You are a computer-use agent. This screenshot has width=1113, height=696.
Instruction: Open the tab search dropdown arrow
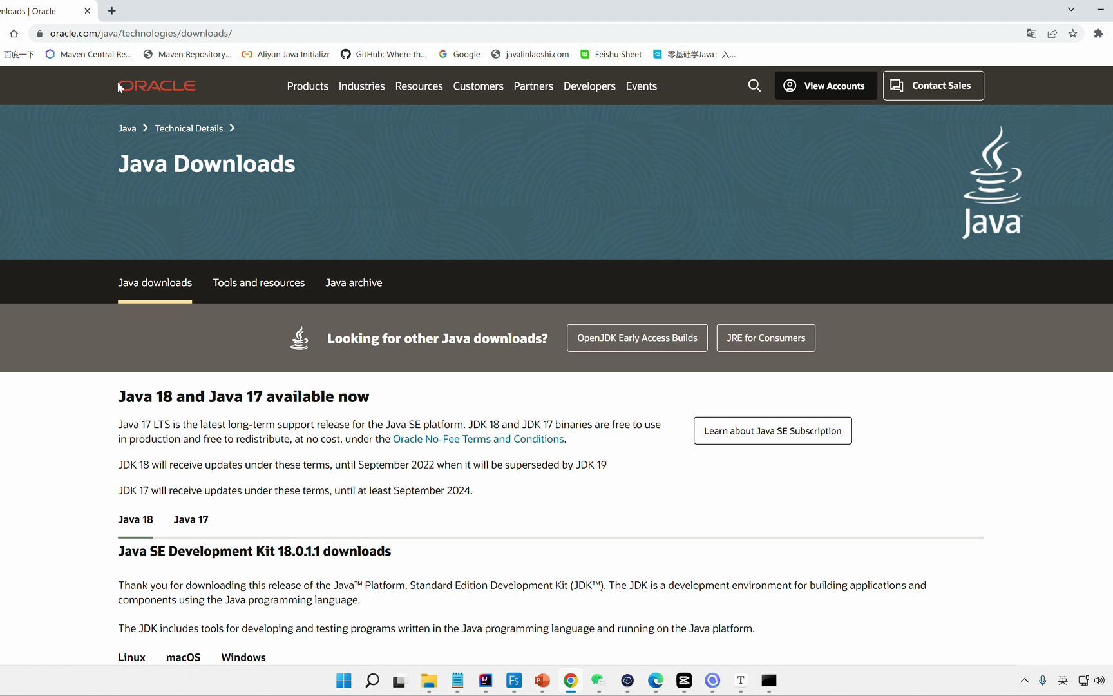1071,10
